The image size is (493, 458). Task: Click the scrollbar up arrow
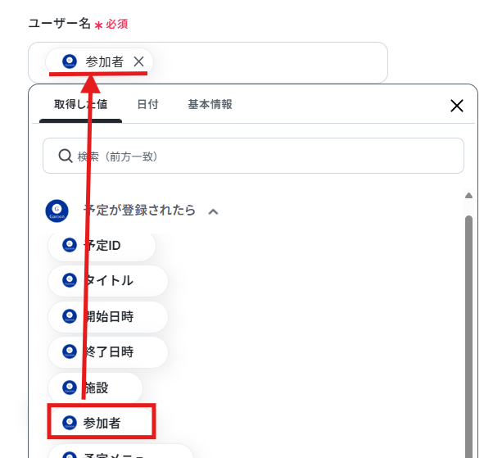point(468,195)
